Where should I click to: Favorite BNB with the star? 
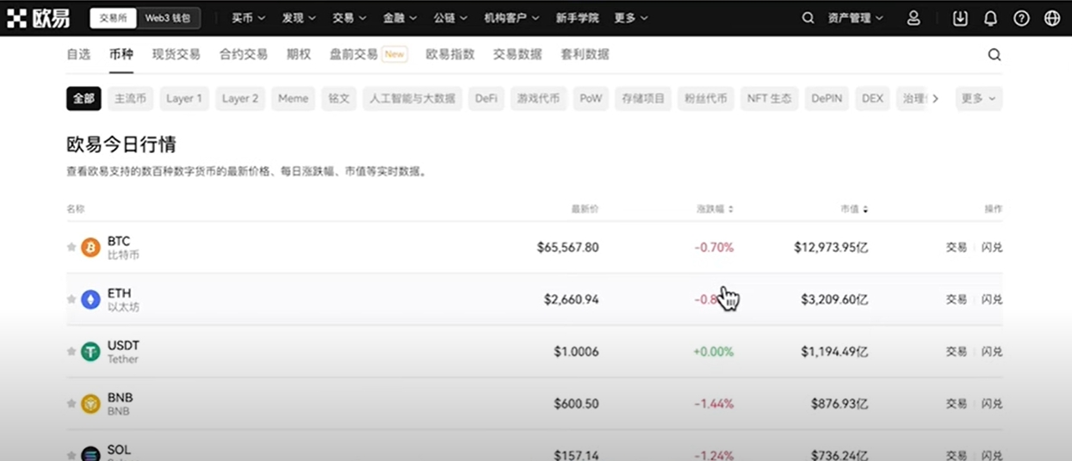(71, 403)
